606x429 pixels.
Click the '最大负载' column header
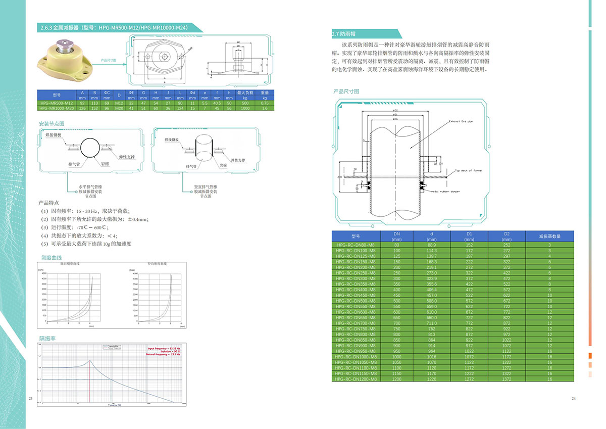tap(245, 93)
